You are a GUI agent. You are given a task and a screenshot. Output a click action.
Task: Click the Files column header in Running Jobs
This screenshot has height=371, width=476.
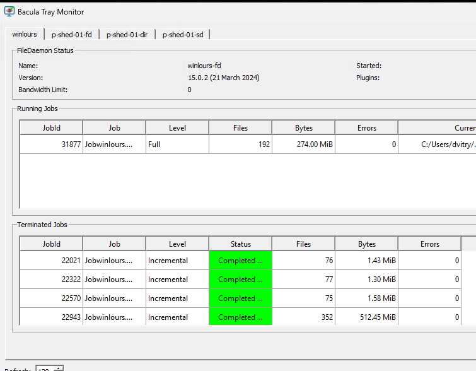point(240,128)
